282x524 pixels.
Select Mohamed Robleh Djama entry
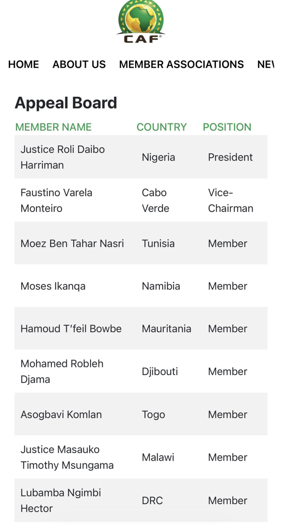tap(62, 371)
